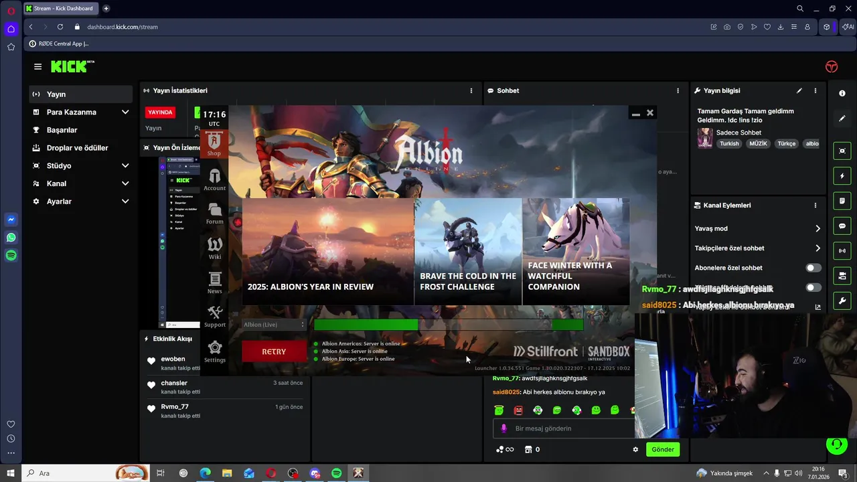The width and height of the screenshot is (857, 482).
Task: Open the Wiki icon in Albion launcher
Action: pyautogui.click(x=214, y=248)
